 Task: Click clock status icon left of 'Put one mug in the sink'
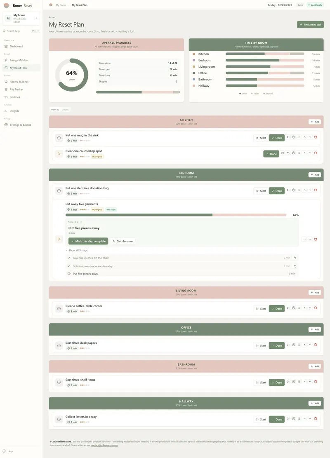(59, 138)
